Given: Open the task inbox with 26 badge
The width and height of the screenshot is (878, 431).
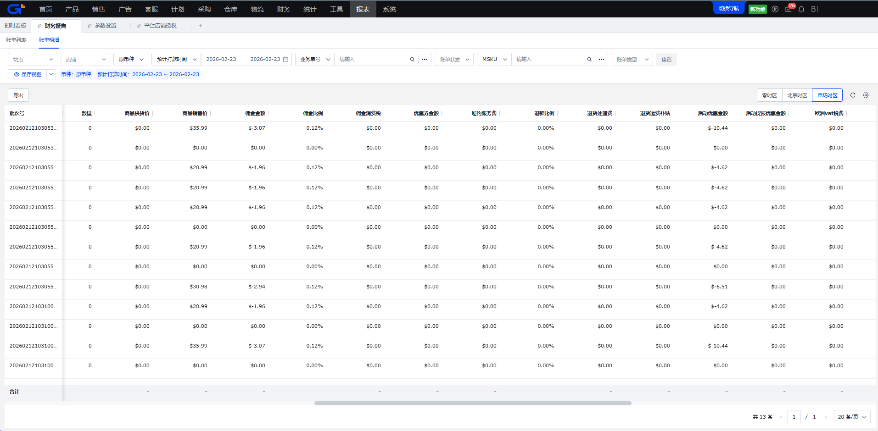Looking at the screenshot, I should tap(789, 9).
